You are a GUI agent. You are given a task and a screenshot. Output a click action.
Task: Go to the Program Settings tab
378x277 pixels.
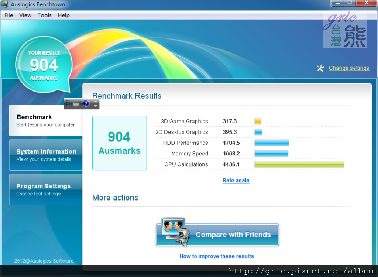tap(46, 189)
